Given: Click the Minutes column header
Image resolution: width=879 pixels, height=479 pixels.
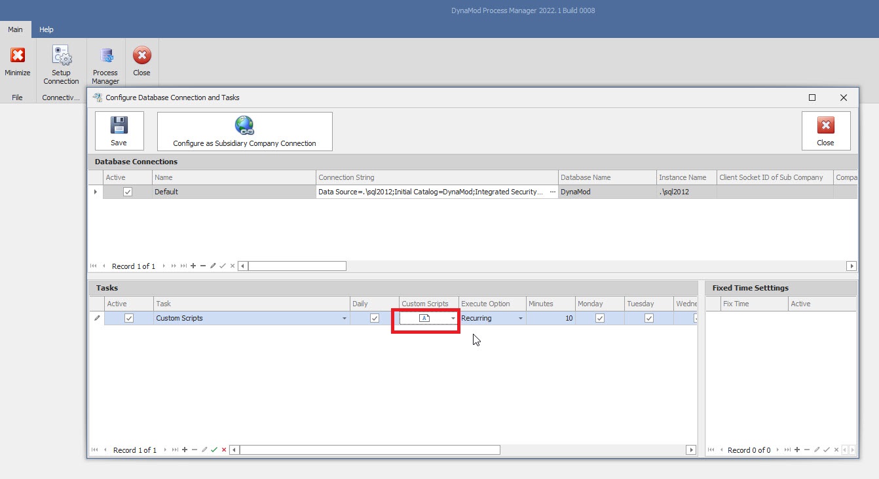Looking at the screenshot, I should pyautogui.click(x=551, y=304).
